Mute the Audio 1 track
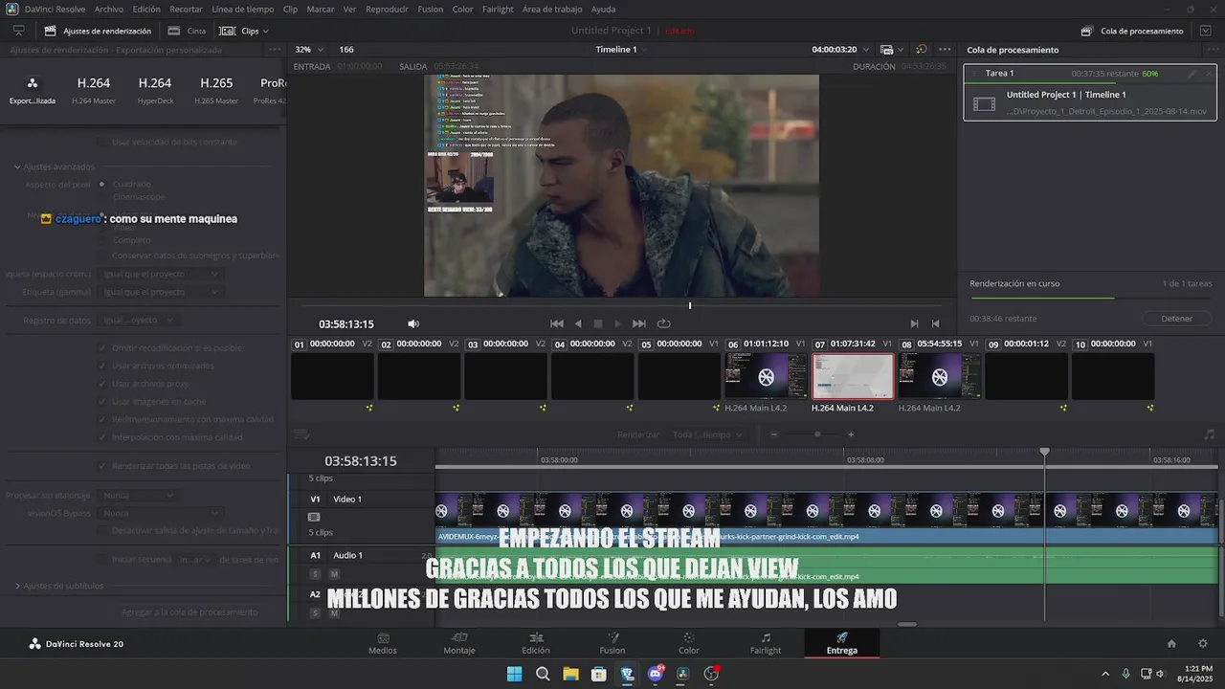 pyautogui.click(x=334, y=574)
